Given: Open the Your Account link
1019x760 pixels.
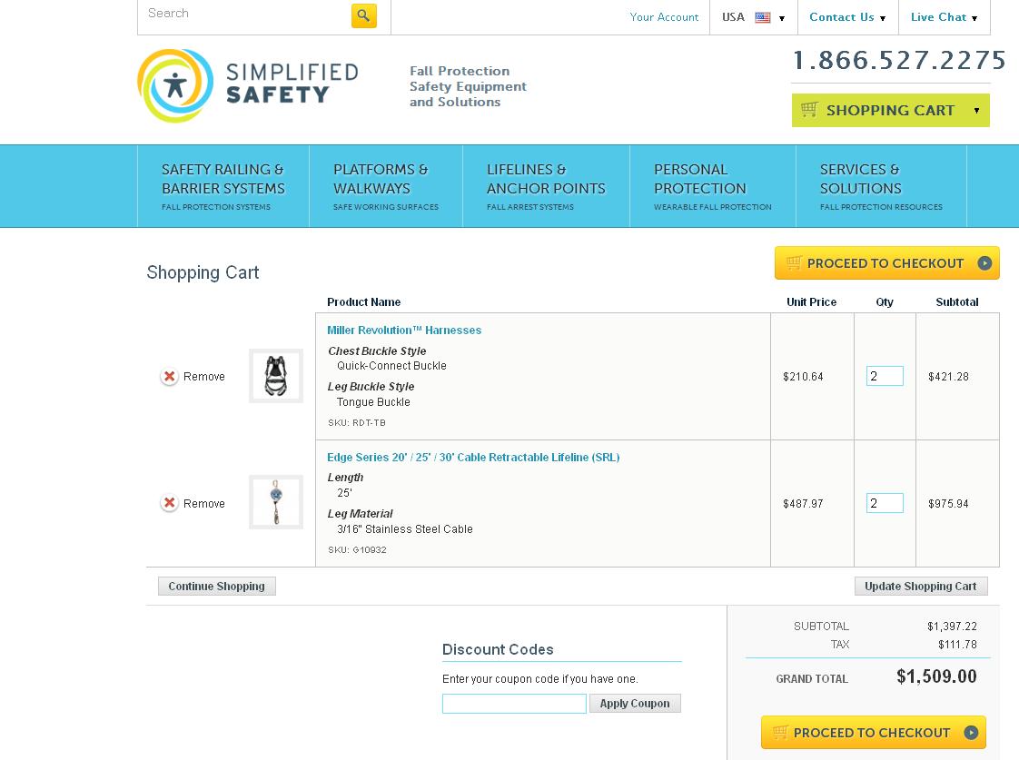Looking at the screenshot, I should click(664, 17).
